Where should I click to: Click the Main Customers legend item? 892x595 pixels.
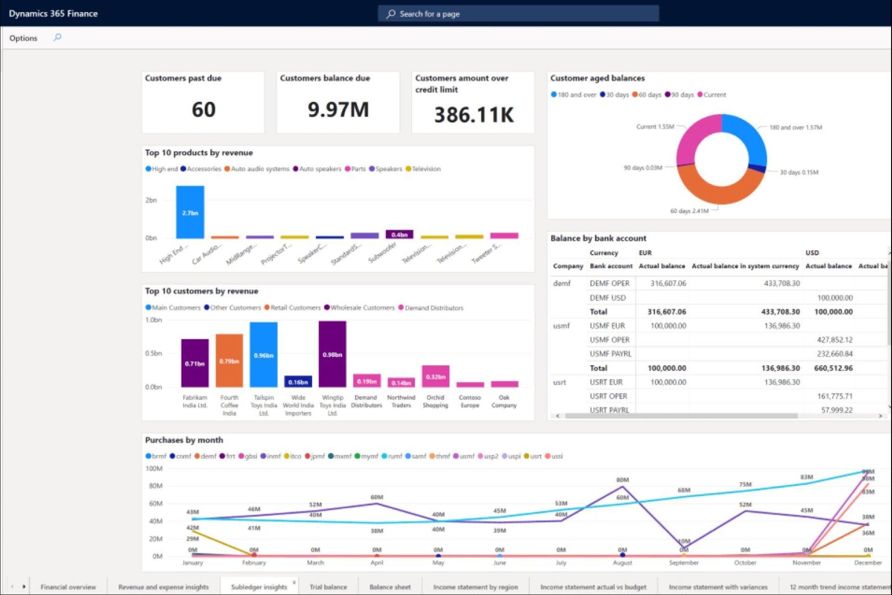coord(173,308)
